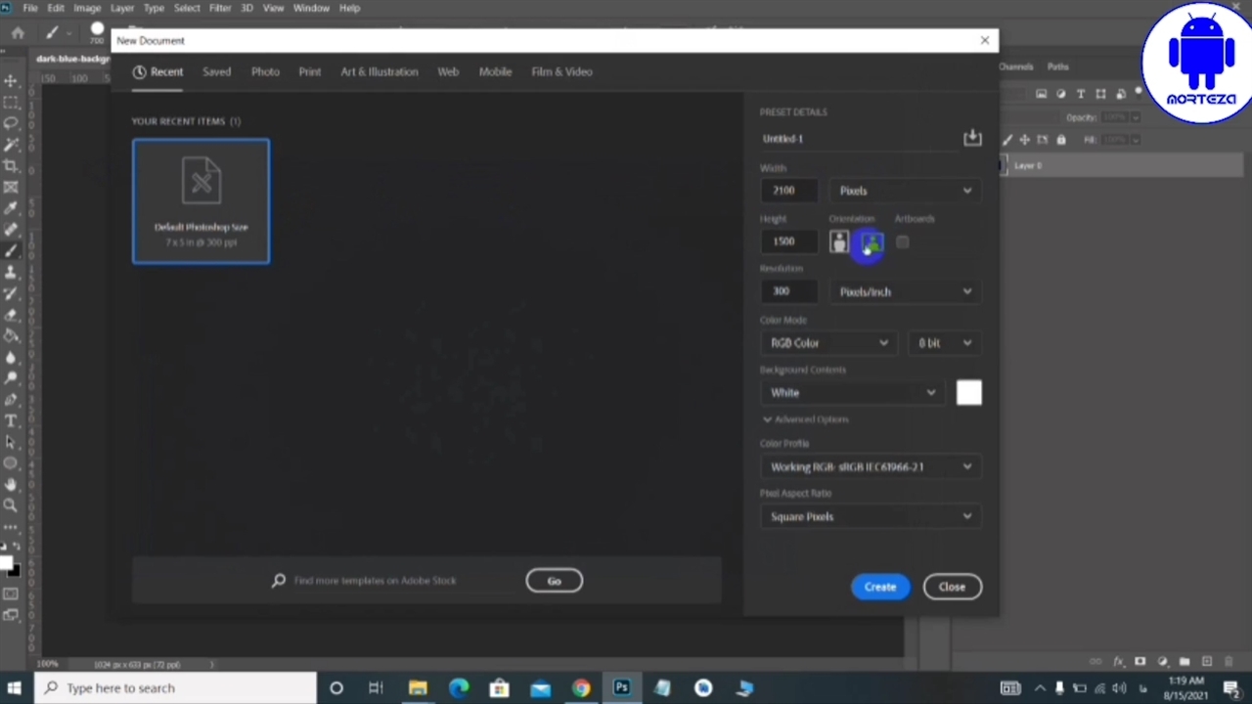Image resolution: width=1252 pixels, height=704 pixels.
Task: Select the Crop tool
Action: pos(11,165)
